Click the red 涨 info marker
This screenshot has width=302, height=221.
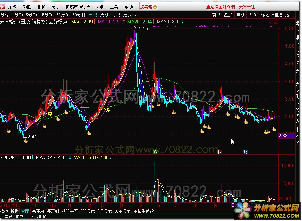point(219,152)
